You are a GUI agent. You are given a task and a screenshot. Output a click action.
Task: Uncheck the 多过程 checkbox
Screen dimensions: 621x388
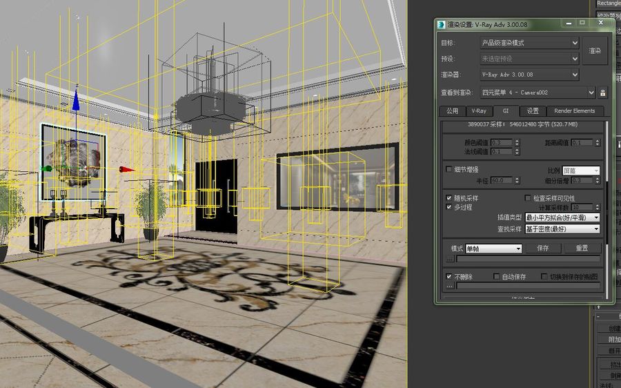coord(448,207)
